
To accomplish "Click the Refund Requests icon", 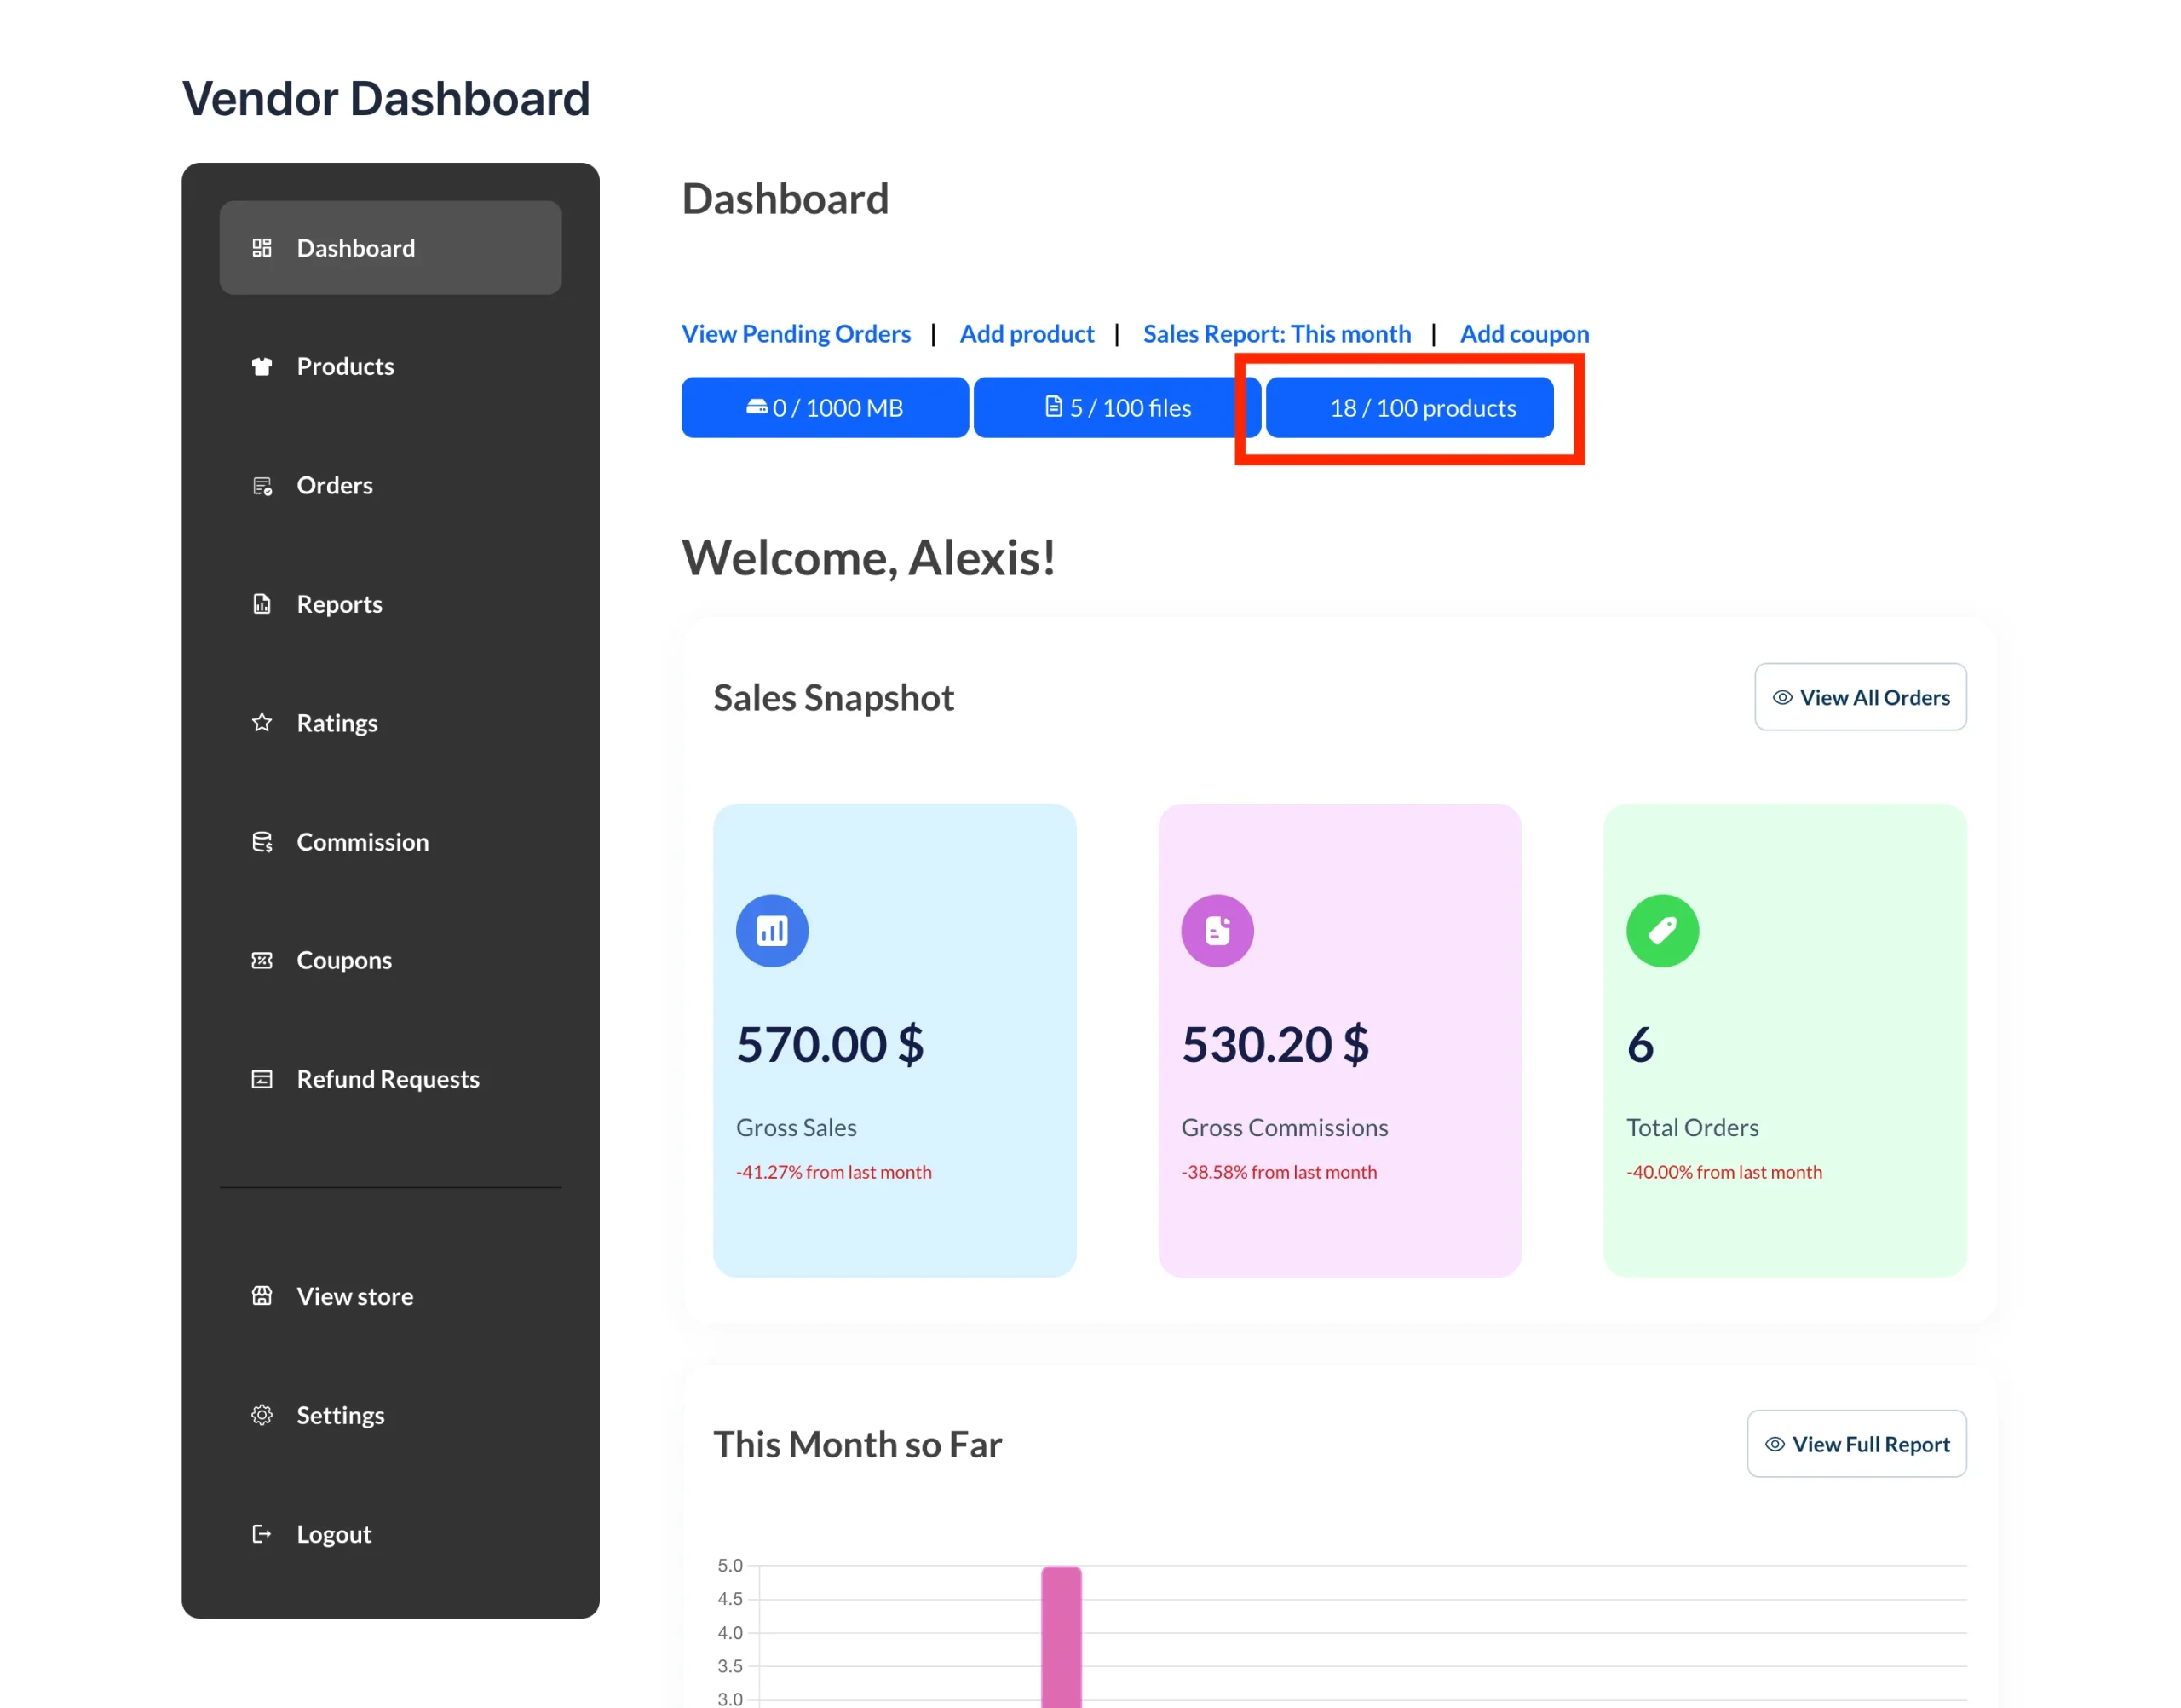I will [262, 1079].
